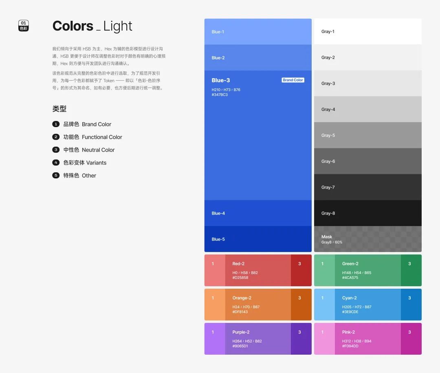Click the number 4 circle beside Variants
The width and height of the screenshot is (440, 373).
click(x=56, y=162)
